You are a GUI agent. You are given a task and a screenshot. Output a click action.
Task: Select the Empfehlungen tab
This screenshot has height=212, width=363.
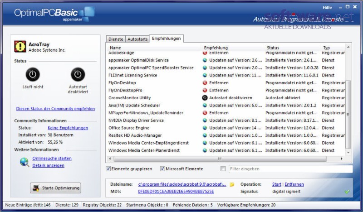point(167,39)
